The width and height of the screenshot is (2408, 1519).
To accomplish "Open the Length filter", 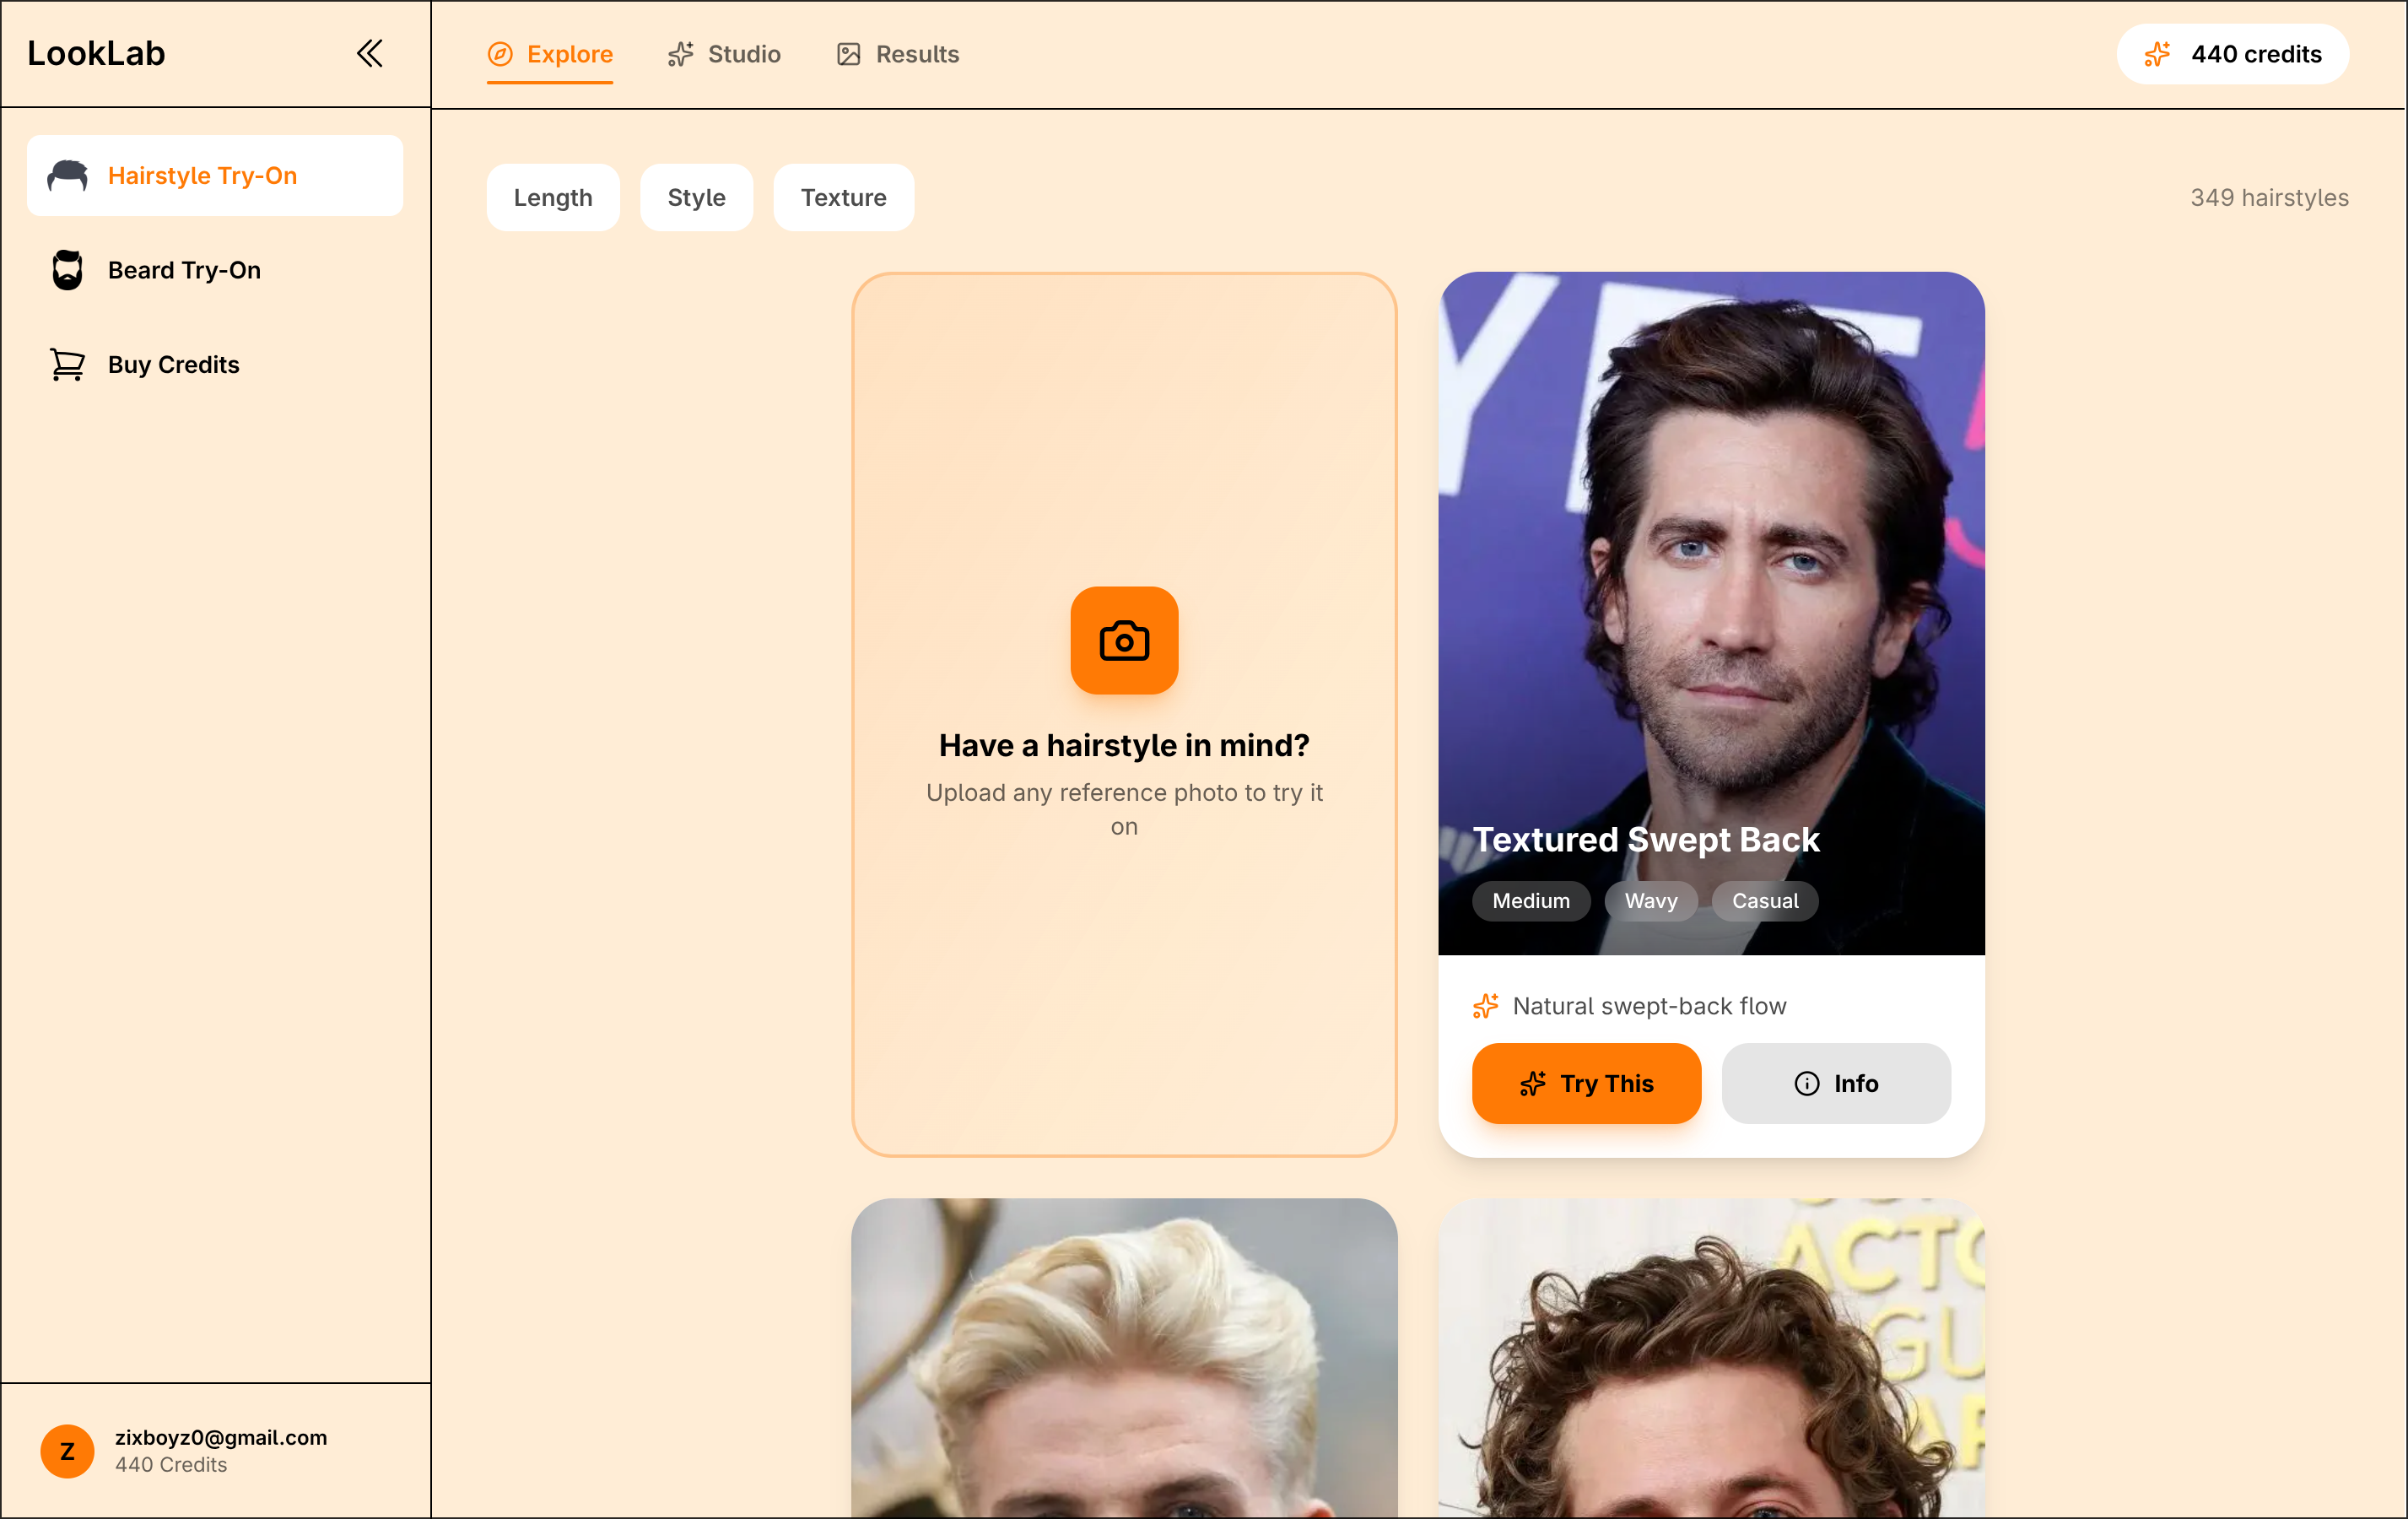I will [553, 197].
